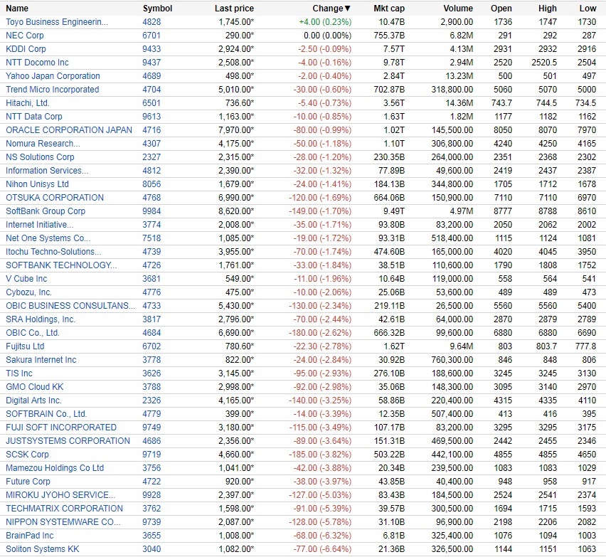Open Yahoo Japan Corporation link
Viewport: 606px width, 557px height.
click(x=53, y=76)
